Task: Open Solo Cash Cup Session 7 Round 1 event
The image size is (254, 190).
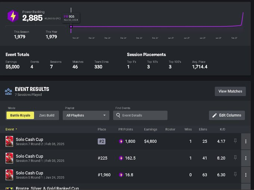Action: tap(30, 156)
